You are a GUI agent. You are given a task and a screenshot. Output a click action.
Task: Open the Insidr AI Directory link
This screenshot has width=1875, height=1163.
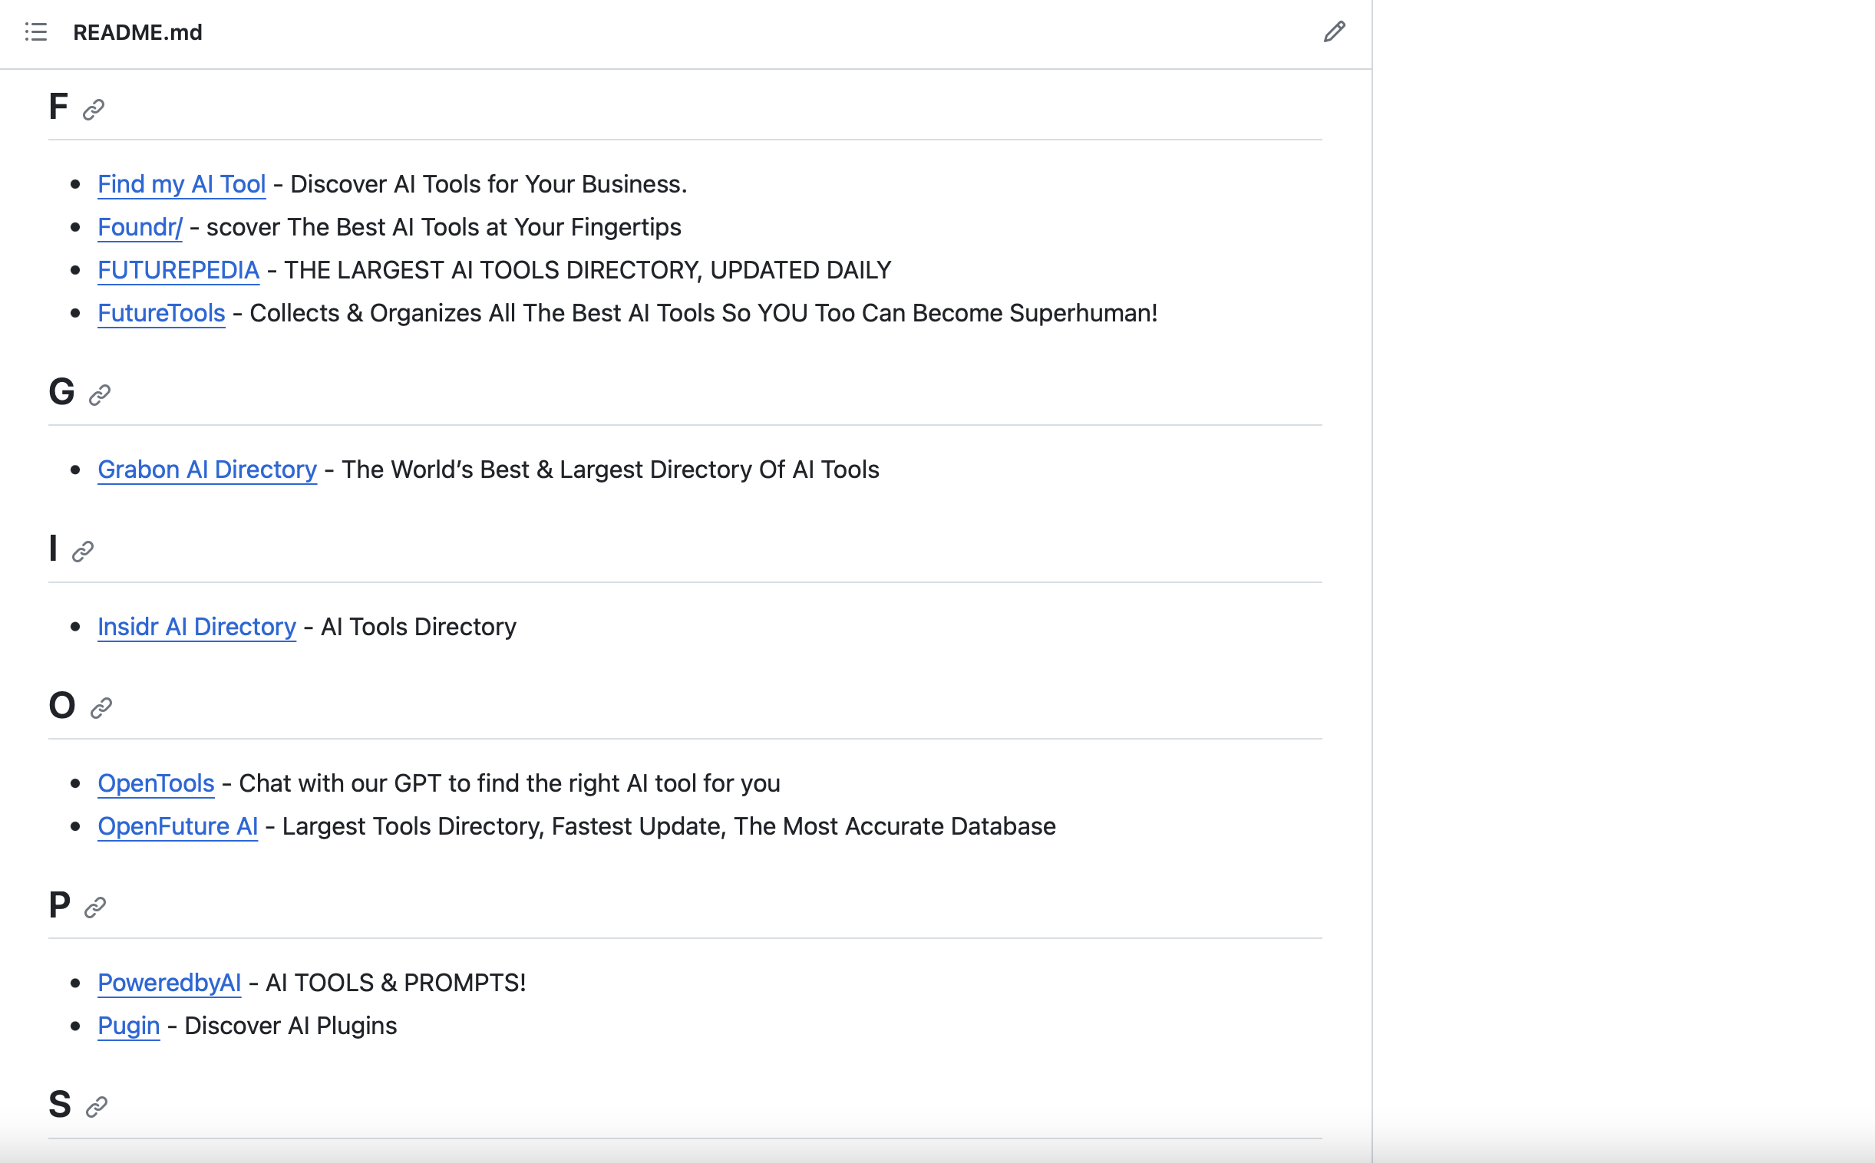coord(196,627)
